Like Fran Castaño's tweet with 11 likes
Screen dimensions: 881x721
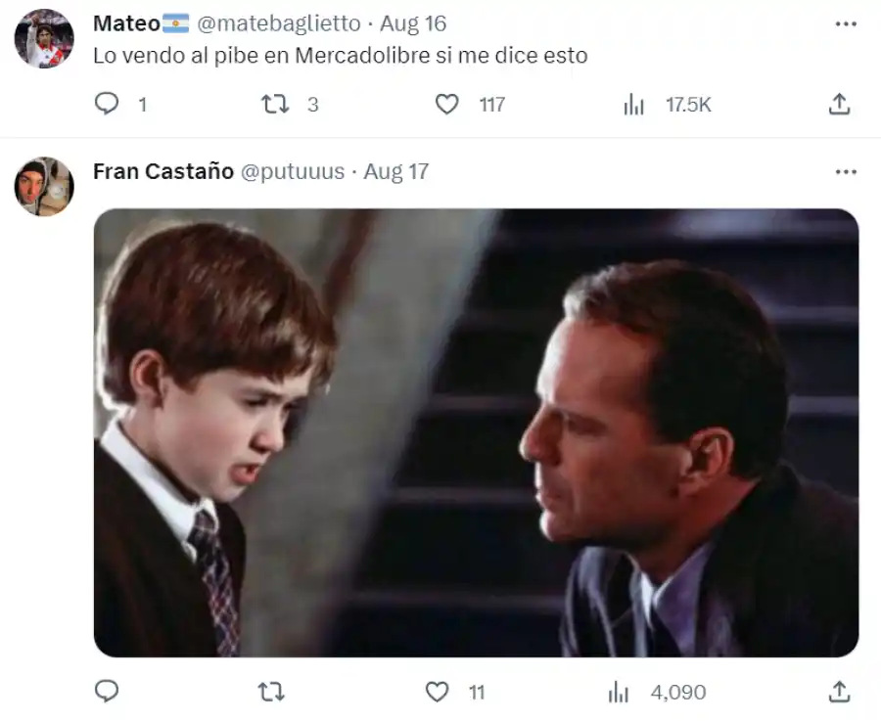tap(438, 692)
